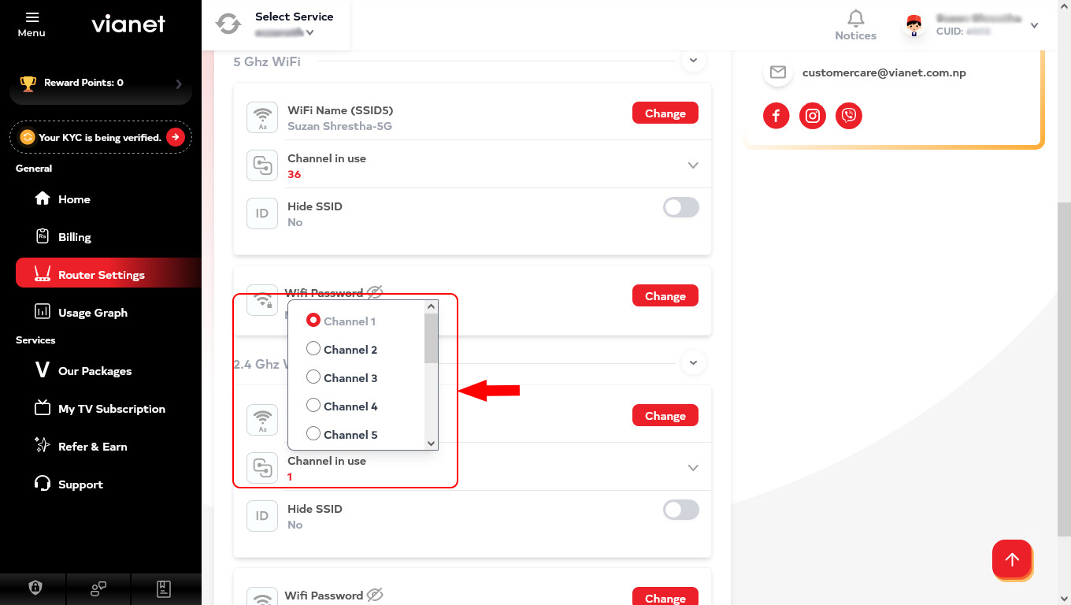This screenshot has height=605, width=1071.
Task: Go to Usage Graph in sidebar
Action: [92, 313]
